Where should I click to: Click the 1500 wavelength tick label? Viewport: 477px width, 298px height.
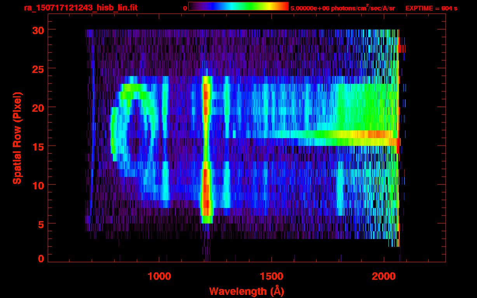click(271, 276)
